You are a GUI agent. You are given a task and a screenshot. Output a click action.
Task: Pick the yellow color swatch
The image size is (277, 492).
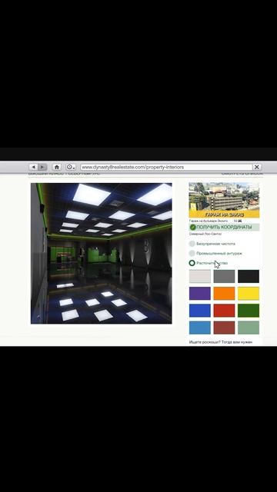249,294
